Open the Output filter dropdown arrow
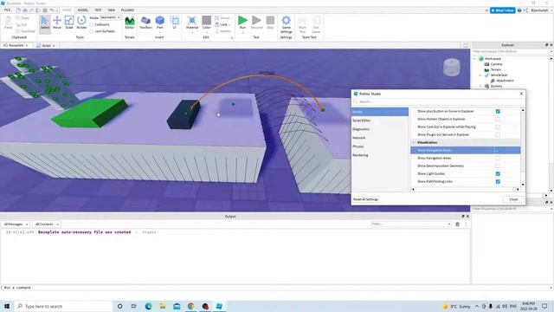554x312 pixels. coord(449,224)
